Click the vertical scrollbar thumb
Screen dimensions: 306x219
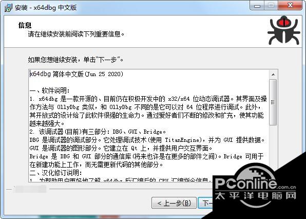[x=273, y=102]
